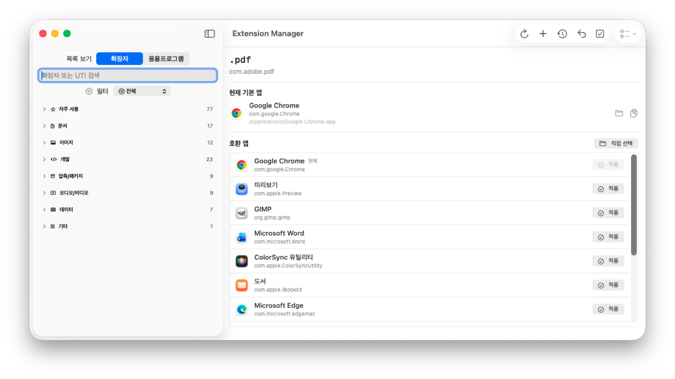Click the archive icon beside 압축/패키지

(53, 176)
